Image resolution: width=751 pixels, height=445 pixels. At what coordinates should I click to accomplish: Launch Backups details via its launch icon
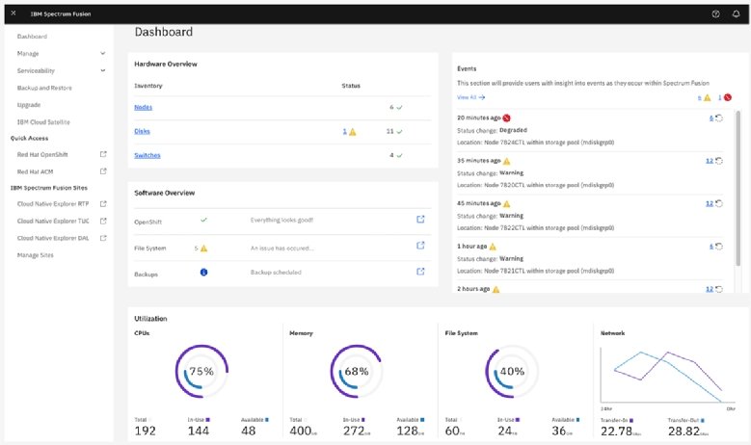pos(420,272)
